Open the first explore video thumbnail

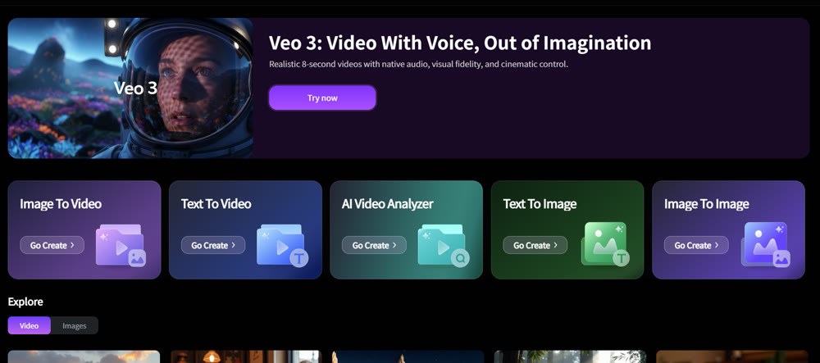point(84,356)
